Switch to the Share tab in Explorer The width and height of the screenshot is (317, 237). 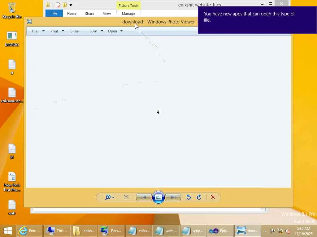click(x=89, y=14)
